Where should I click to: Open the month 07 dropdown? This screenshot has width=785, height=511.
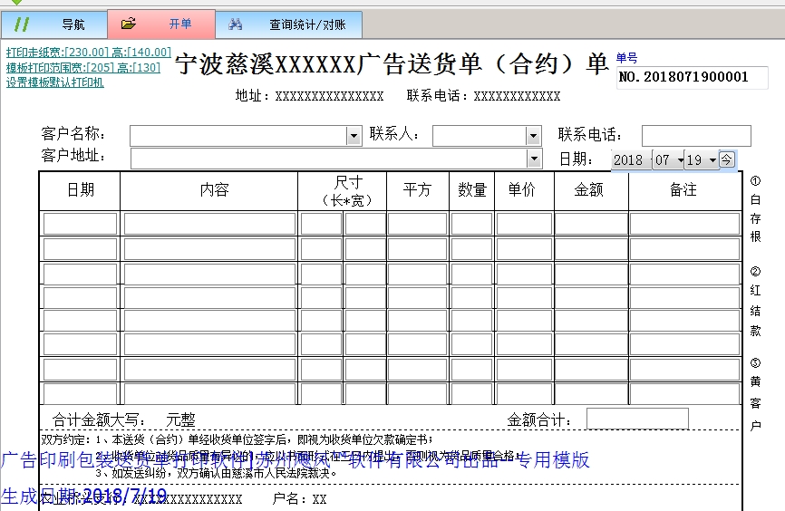click(x=681, y=160)
